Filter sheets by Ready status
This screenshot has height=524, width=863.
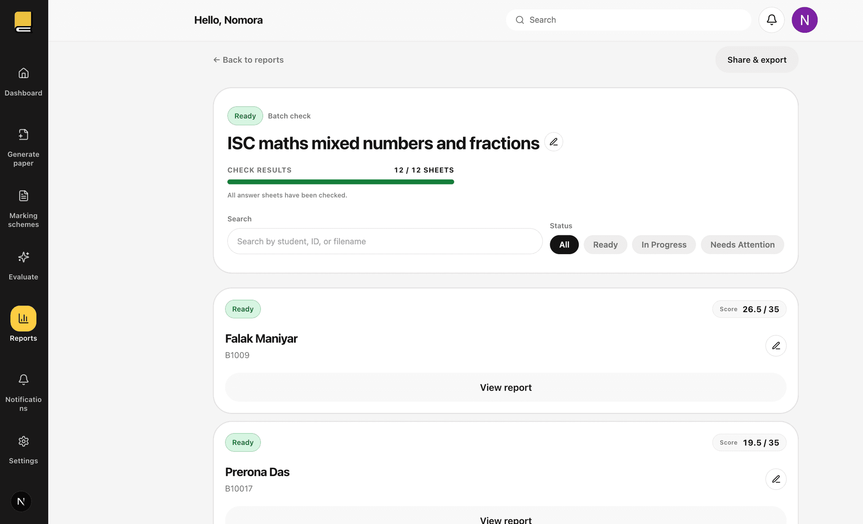coord(605,245)
